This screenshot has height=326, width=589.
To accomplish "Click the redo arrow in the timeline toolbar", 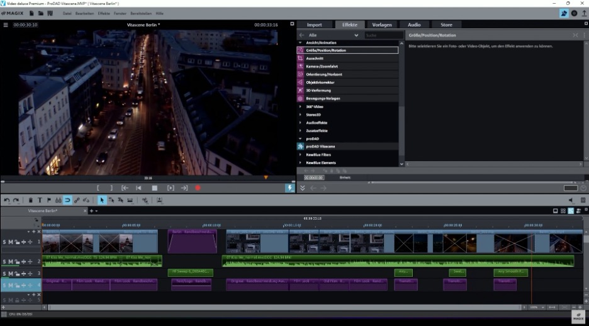I will coord(16,200).
